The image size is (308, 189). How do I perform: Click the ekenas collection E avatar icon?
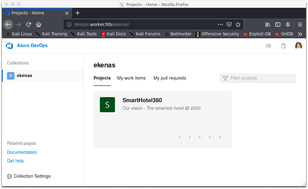[x=11, y=76]
